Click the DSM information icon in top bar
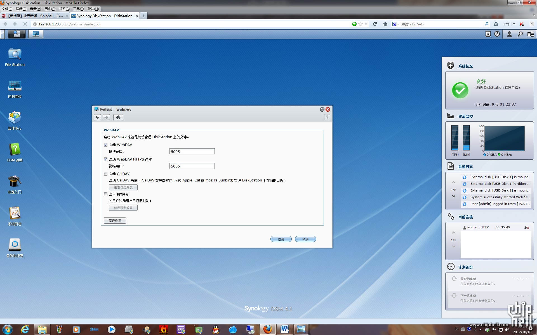This screenshot has height=335, width=537. (497, 34)
